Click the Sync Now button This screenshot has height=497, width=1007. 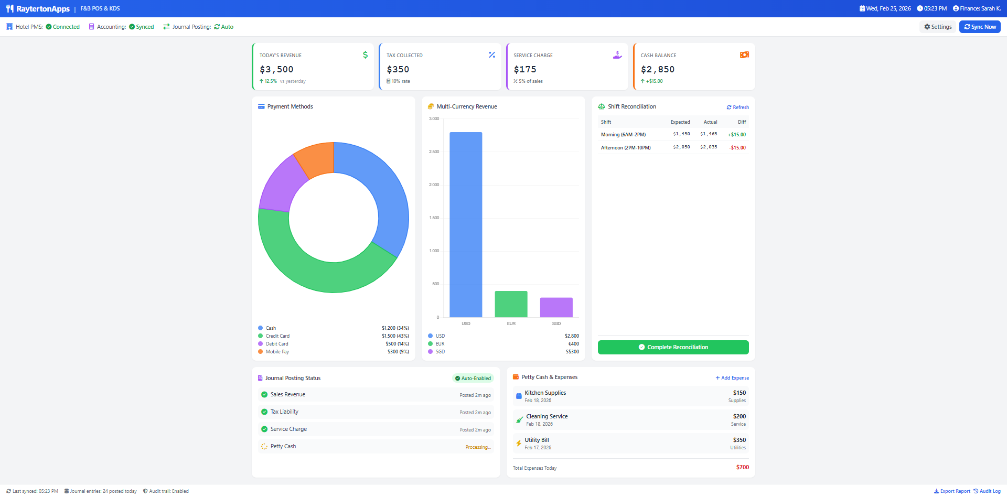[979, 26]
